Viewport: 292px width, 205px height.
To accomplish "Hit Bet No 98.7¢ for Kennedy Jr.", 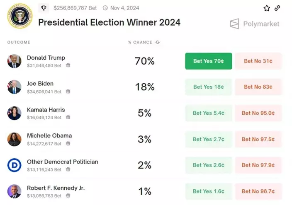I will [x=258, y=191].
